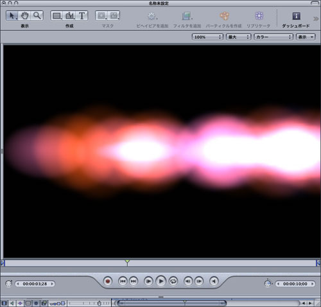
Task: Mute audio playback
Action: pyautogui.click(x=214, y=281)
